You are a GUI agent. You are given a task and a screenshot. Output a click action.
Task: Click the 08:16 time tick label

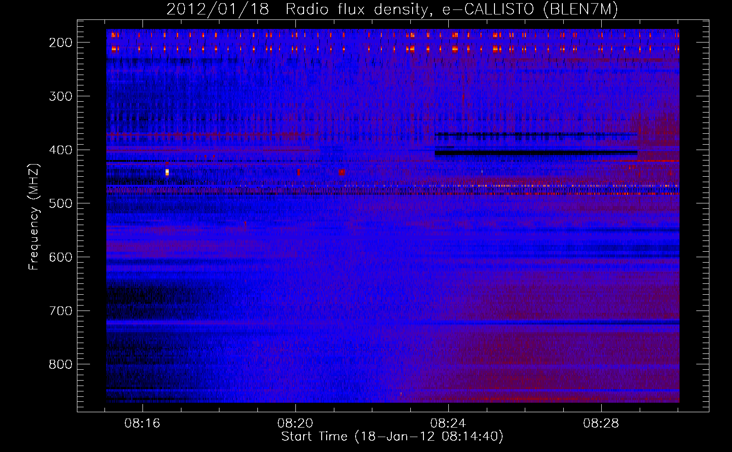pyautogui.click(x=143, y=424)
